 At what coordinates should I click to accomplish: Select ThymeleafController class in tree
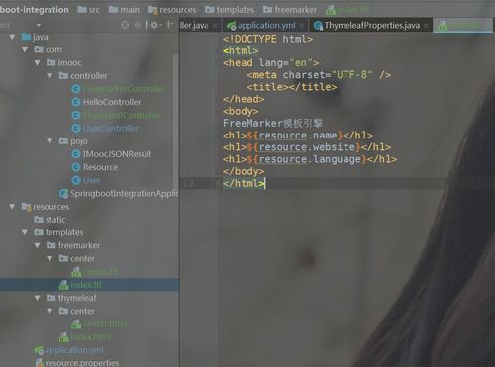(x=122, y=115)
